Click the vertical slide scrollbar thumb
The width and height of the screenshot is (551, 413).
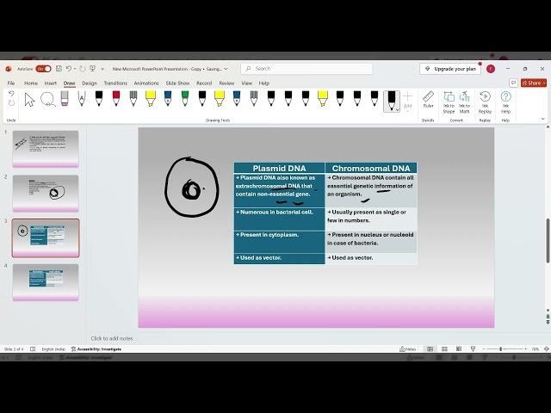[x=548, y=240]
